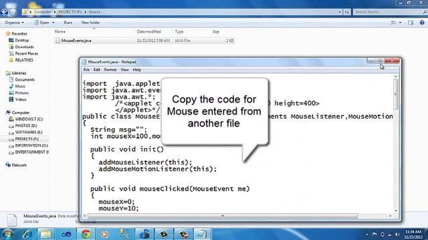Click the network signal tray icon
428x240 pixels.
[x=390, y=234]
